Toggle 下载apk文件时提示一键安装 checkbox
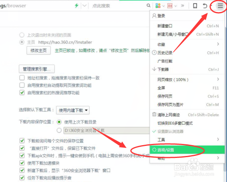Image resolution: width=227 pixels, height=182 pixels. pos(22,155)
